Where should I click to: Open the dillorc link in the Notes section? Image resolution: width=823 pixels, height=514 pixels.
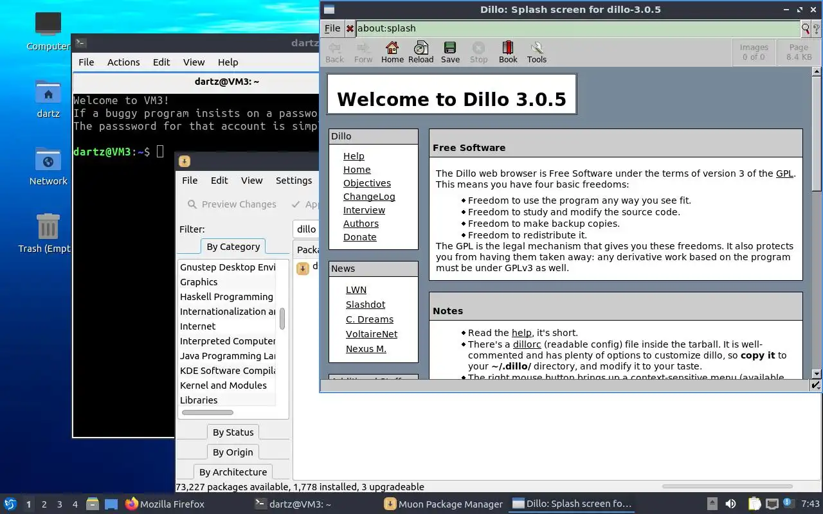tap(527, 344)
